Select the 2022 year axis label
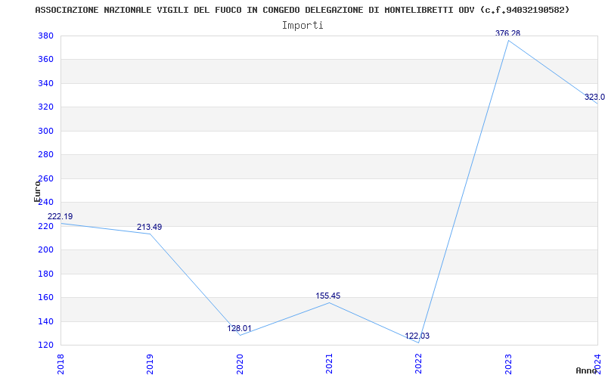This screenshot has width=605, height=378. click(418, 364)
